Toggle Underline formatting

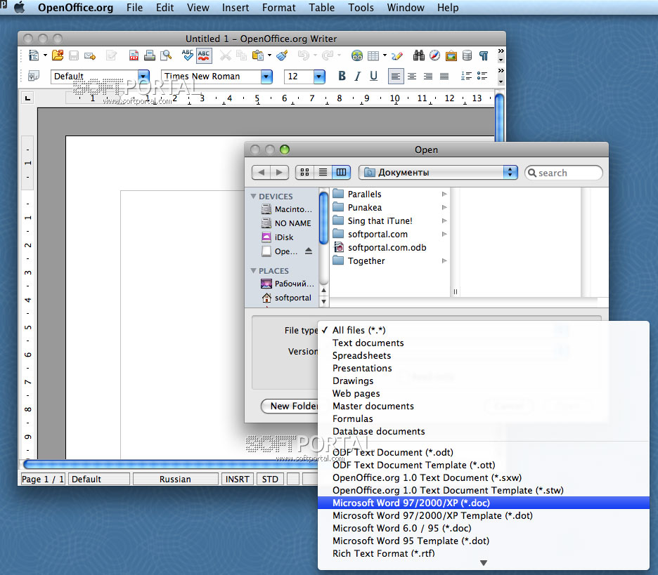pyautogui.click(x=373, y=76)
